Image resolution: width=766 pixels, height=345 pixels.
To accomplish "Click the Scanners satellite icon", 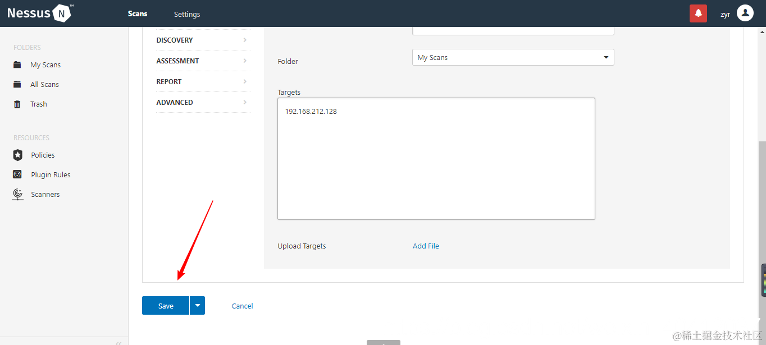I will pos(18,194).
